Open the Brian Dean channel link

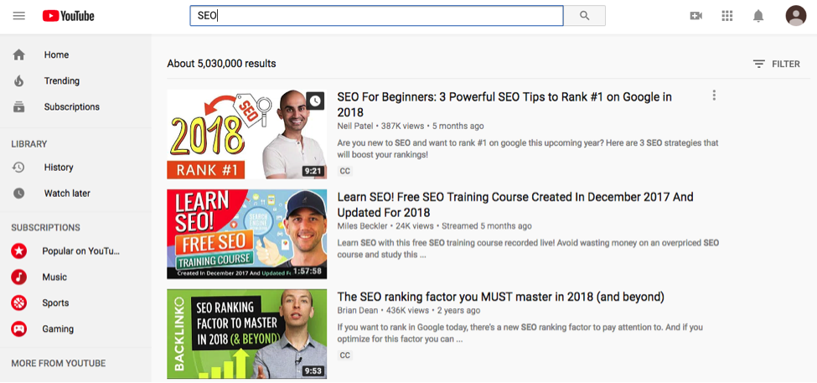[357, 311]
